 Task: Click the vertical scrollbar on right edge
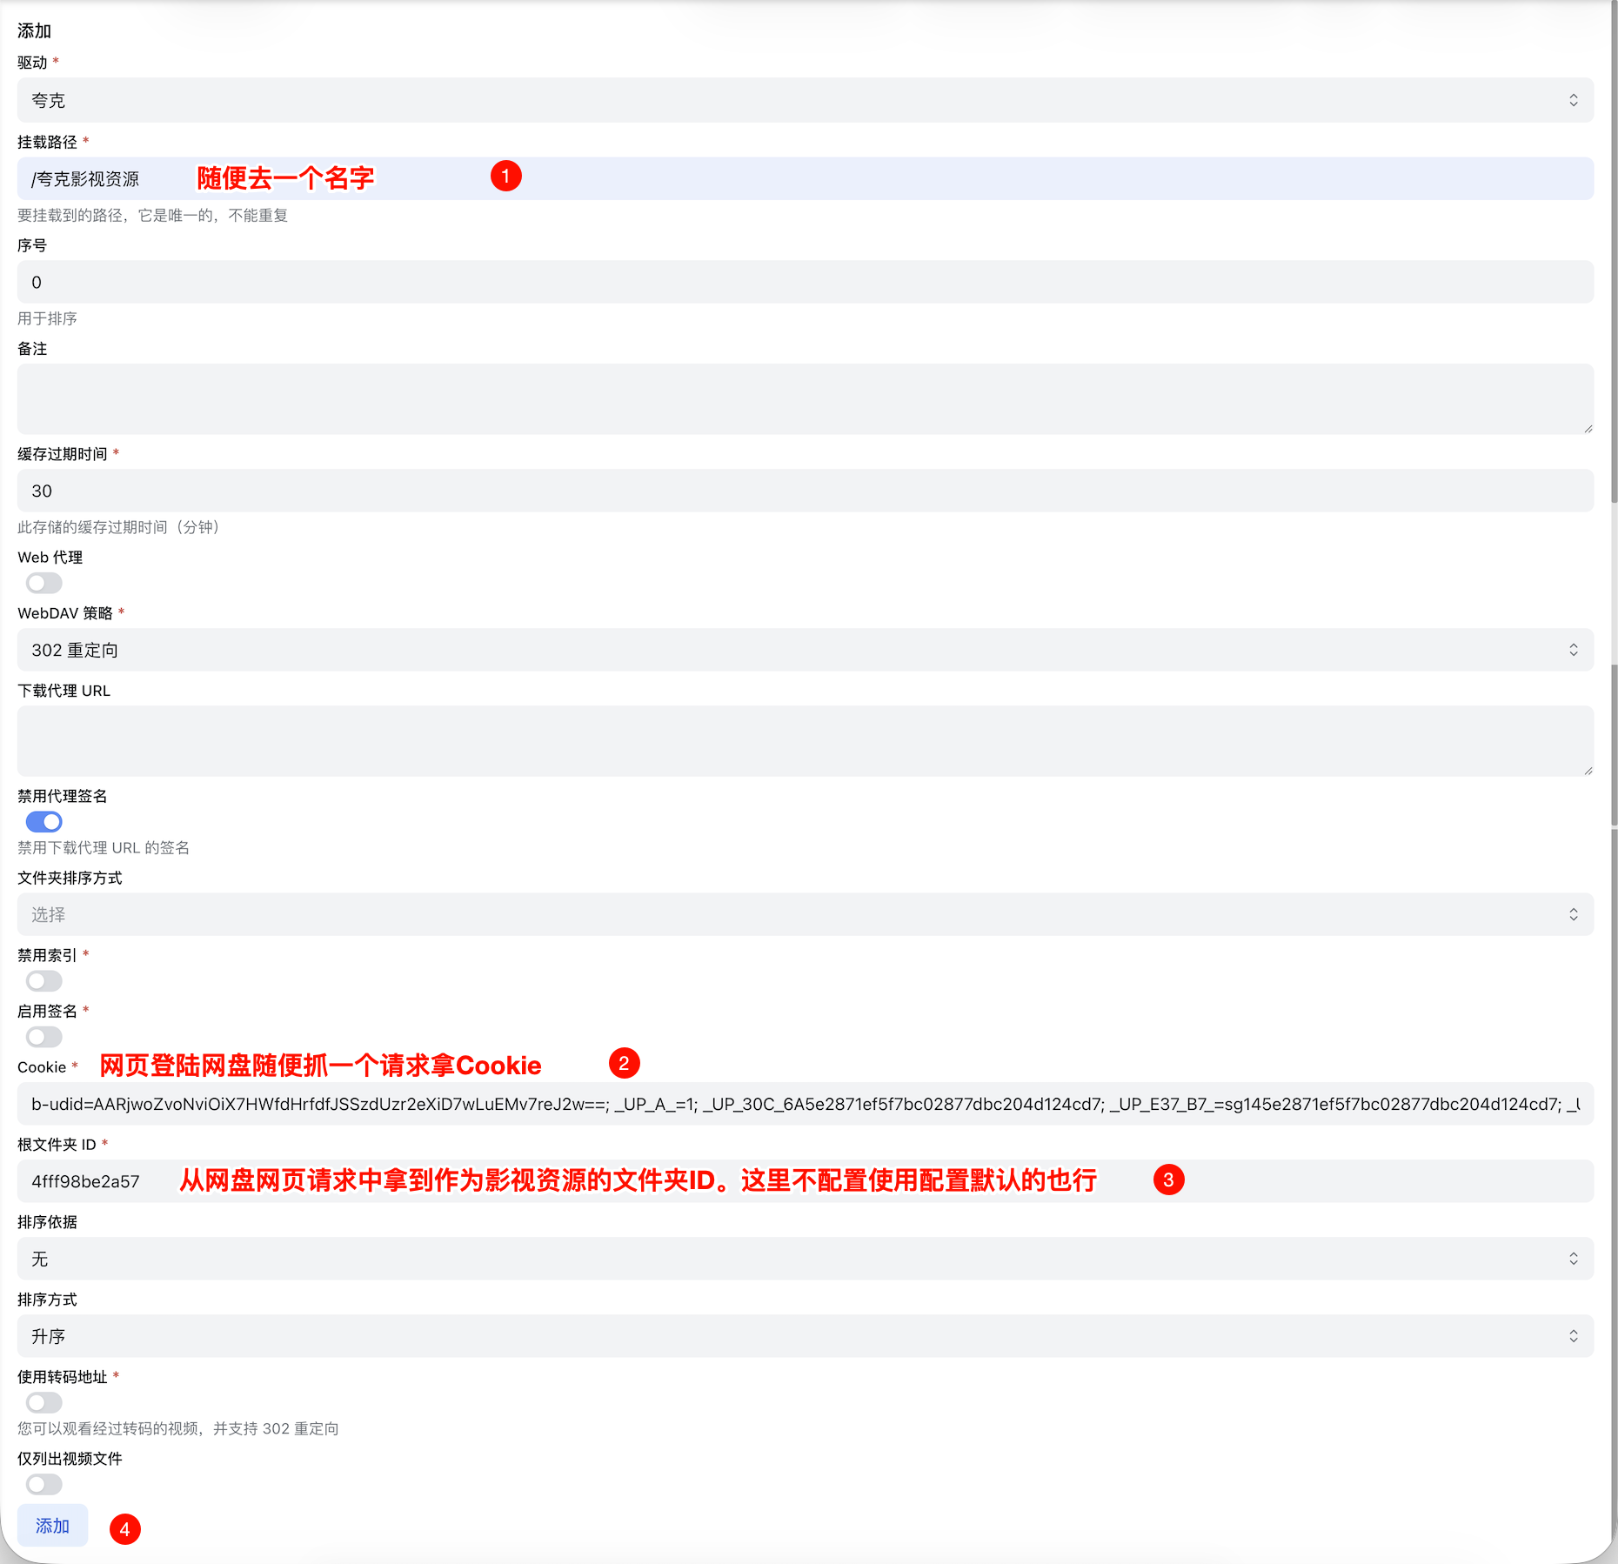(1614, 261)
